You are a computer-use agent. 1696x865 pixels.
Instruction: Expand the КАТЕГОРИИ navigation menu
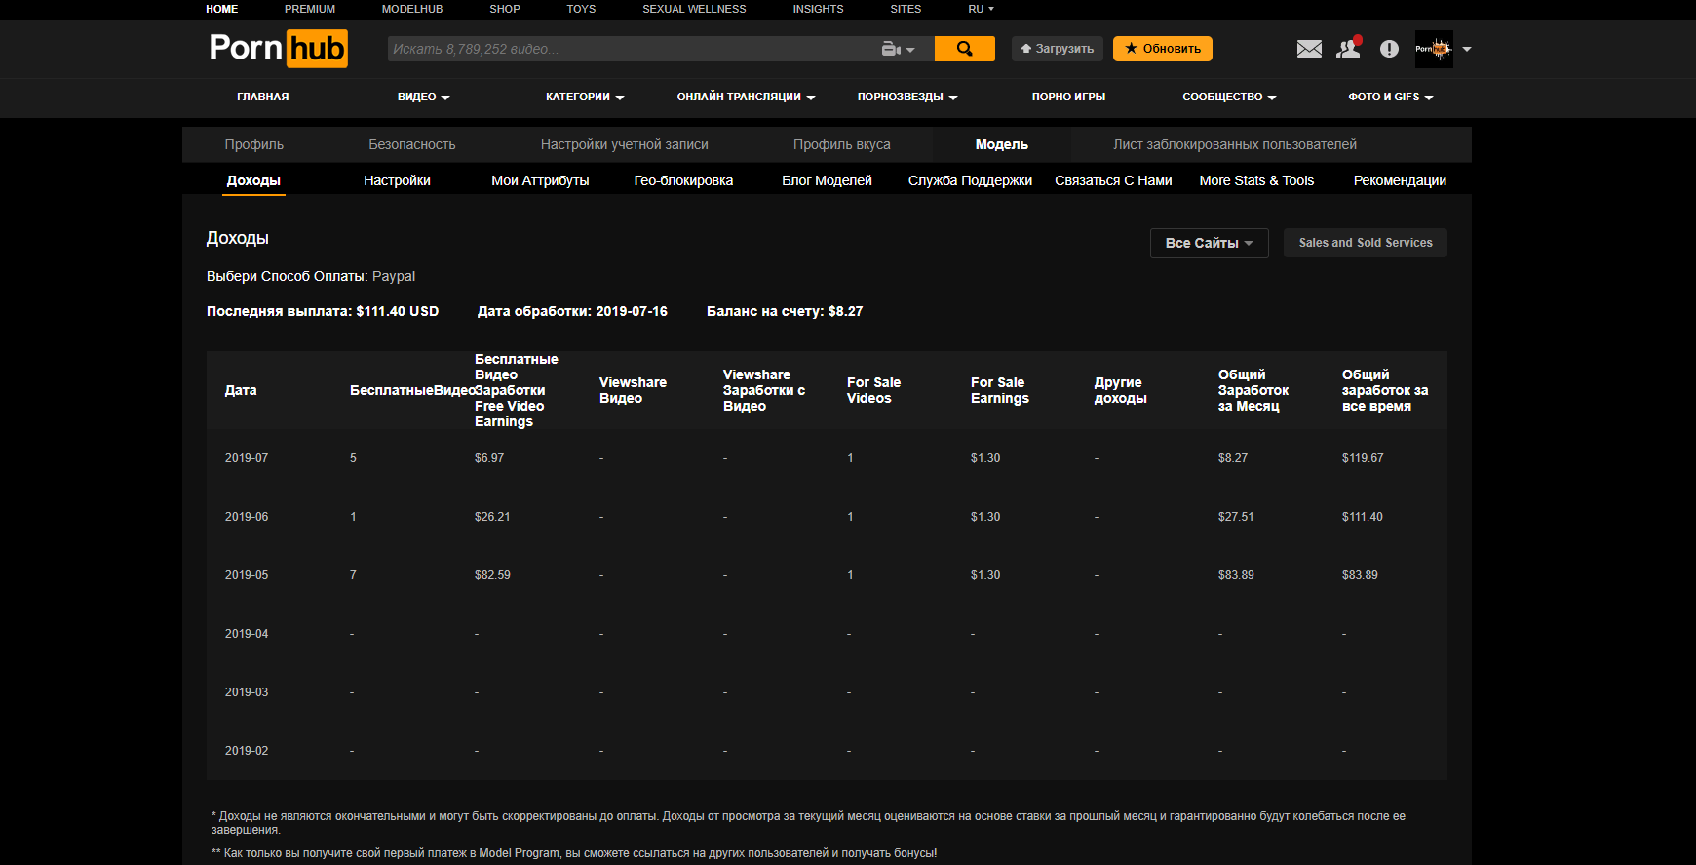(585, 97)
